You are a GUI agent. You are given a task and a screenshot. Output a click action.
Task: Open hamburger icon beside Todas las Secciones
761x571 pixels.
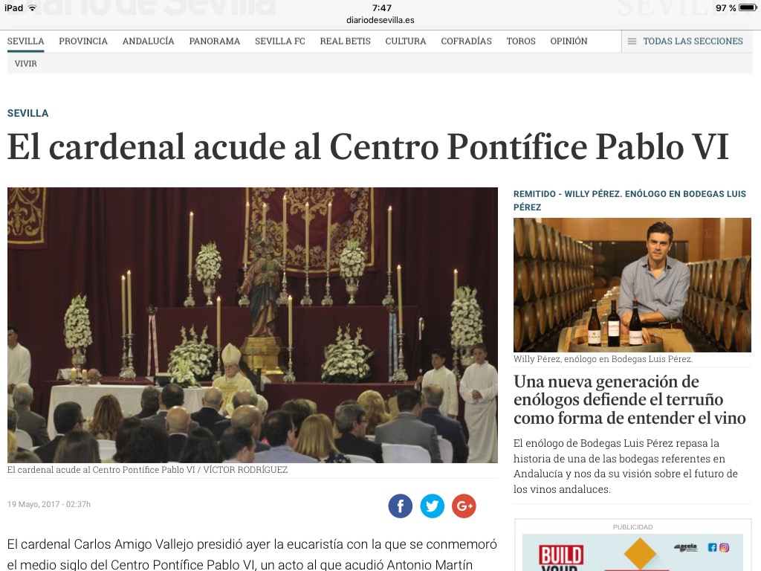tap(632, 42)
